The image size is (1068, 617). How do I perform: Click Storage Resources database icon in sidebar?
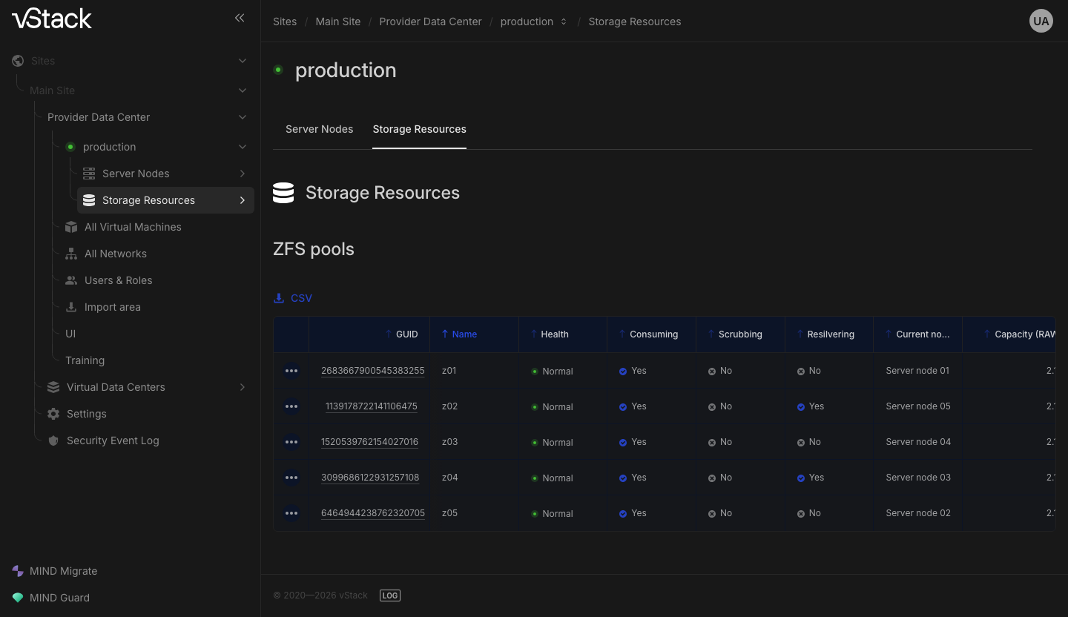89,200
